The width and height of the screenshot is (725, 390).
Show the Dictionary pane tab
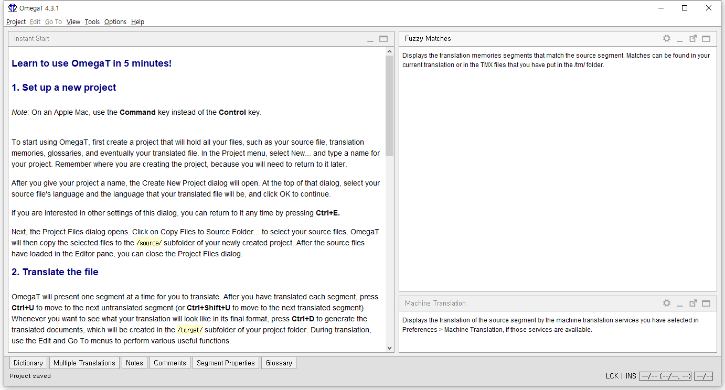tap(28, 363)
